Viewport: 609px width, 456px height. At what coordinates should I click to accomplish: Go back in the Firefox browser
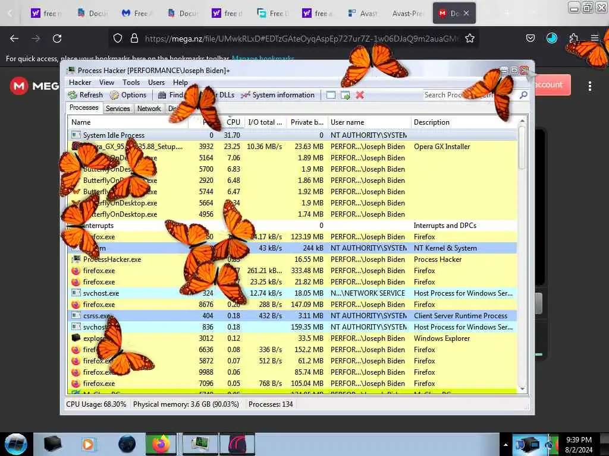point(14,39)
